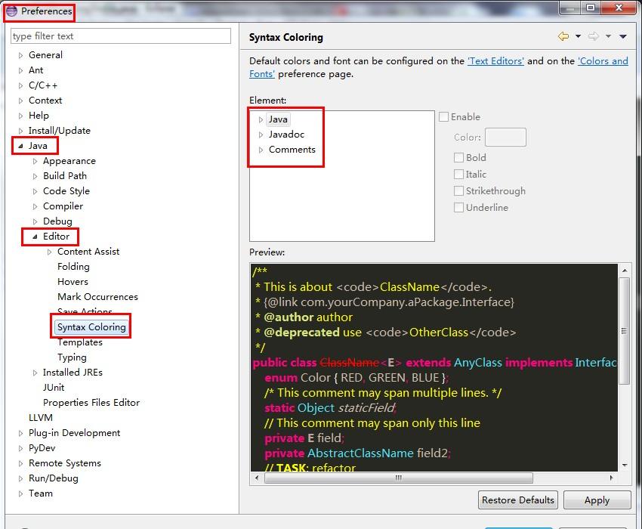Select the Templates preference page
The width and height of the screenshot is (642, 529).
pyautogui.click(x=80, y=342)
